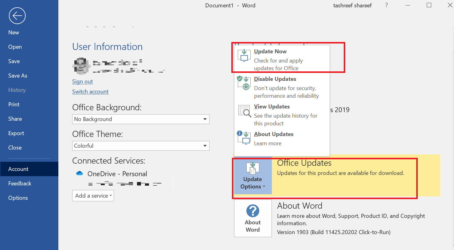Open Export in the sidebar
454x250 pixels.
pos(29,133)
